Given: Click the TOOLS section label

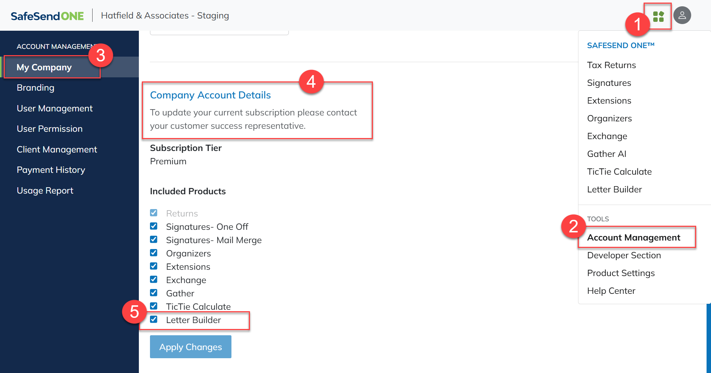Looking at the screenshot, I should point(598,219).
